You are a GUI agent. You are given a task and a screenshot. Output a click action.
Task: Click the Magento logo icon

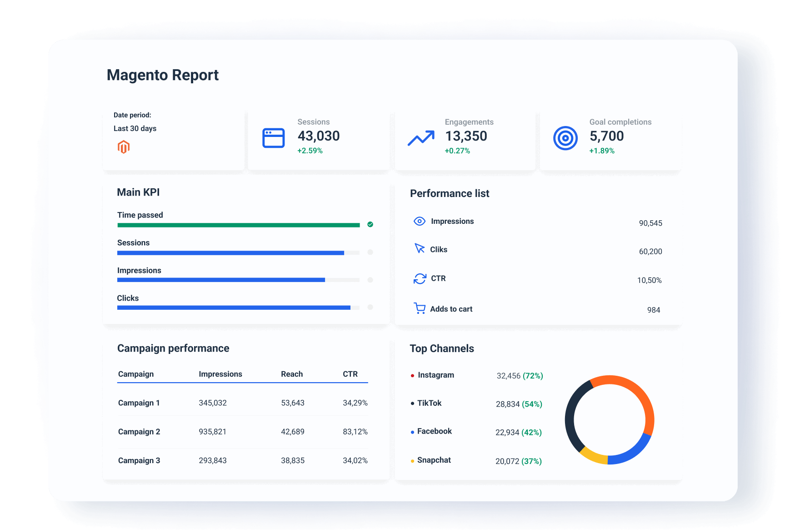[x=124, y=147]
